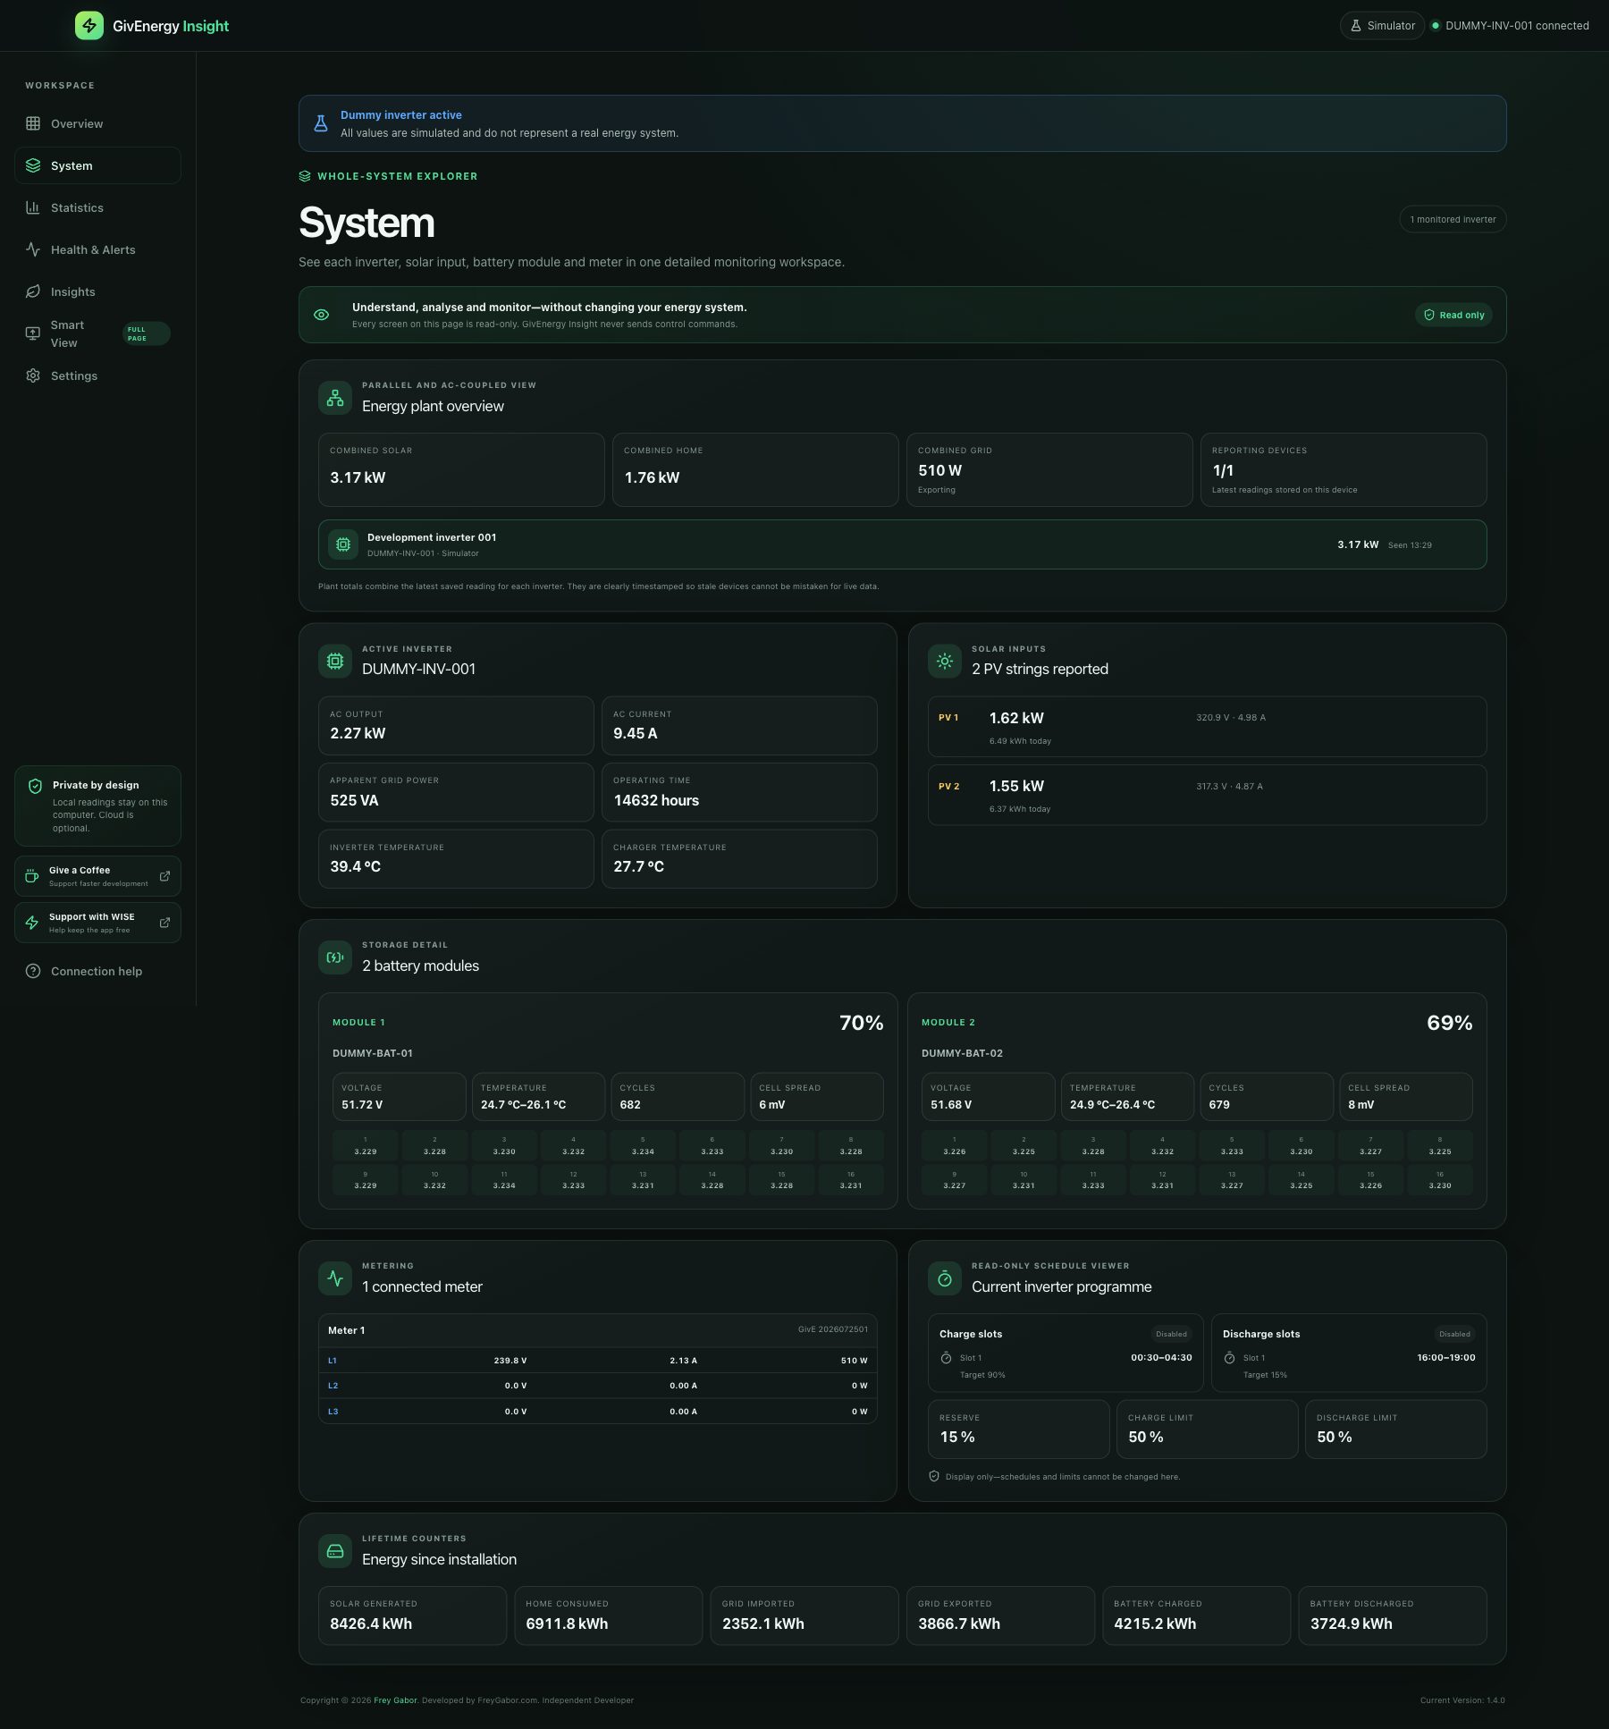Click the 1 monitored inverter pill
The image size is (1609, 1729).
(1453, 219)
